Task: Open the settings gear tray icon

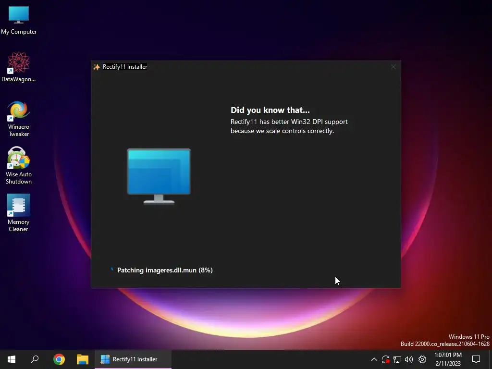Action: [x=422, y=359]
